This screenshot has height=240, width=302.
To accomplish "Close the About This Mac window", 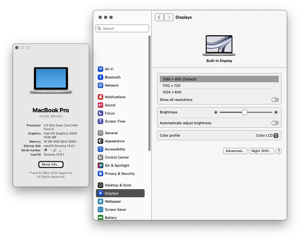I will coord(17,48).
